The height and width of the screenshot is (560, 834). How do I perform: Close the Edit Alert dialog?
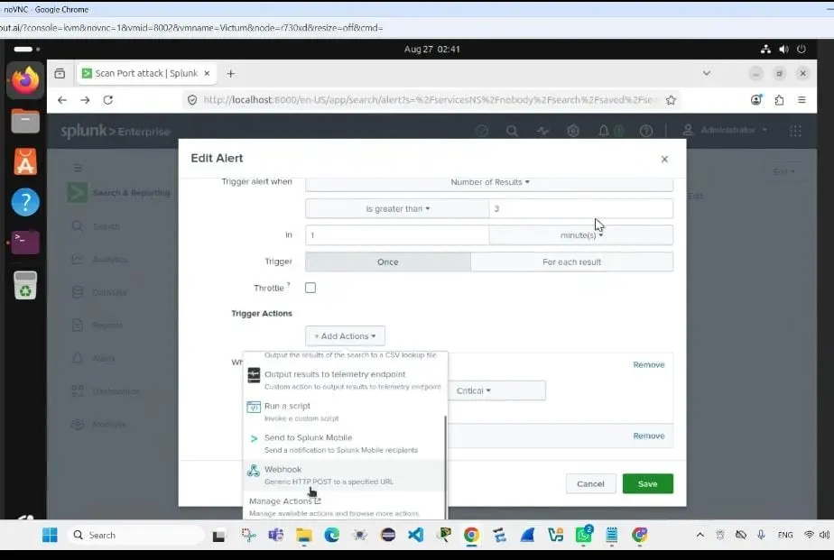pyautogui.click(x=664, y=159)
